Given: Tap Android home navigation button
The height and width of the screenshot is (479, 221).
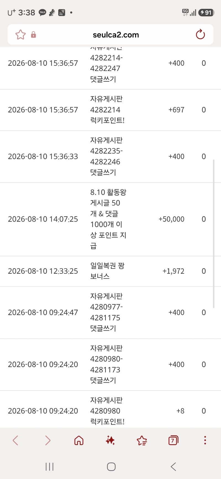Looking at the screenshot, I should coord(111,467).
